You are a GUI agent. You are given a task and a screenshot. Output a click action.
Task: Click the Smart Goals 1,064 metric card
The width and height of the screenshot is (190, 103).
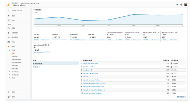pos(42,49)
